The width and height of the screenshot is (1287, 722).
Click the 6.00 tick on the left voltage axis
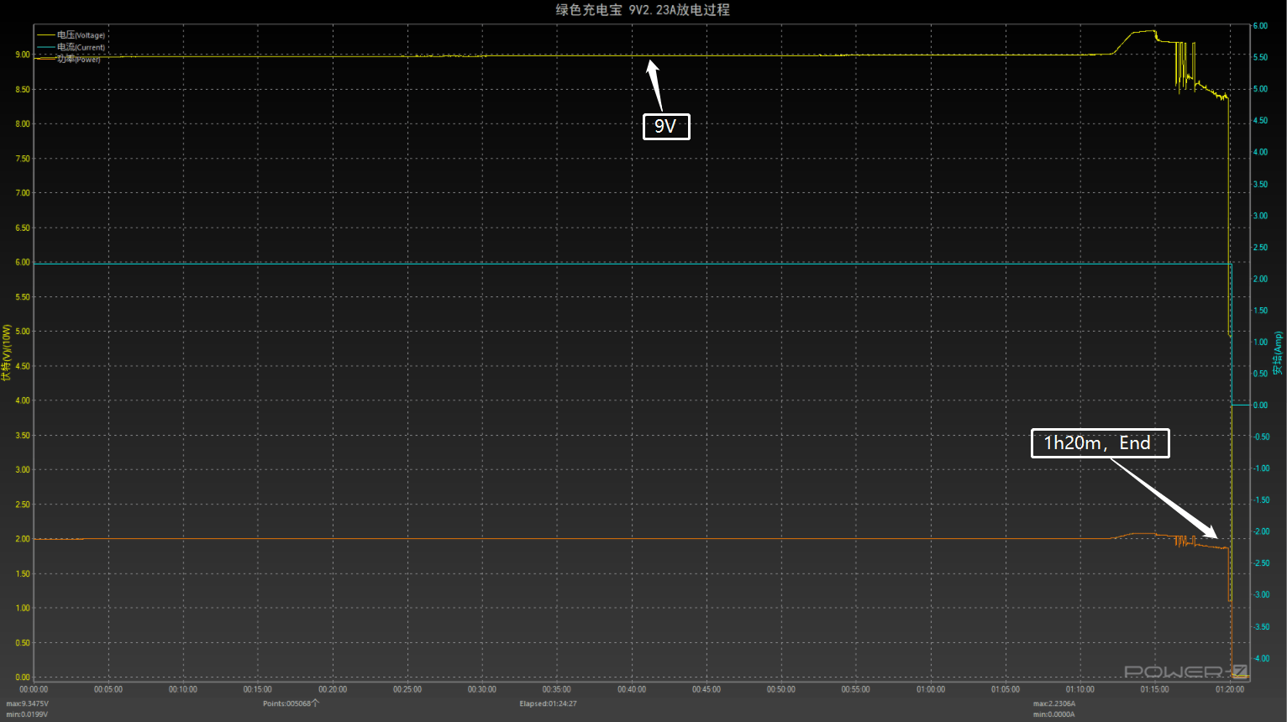pos(23,262)
